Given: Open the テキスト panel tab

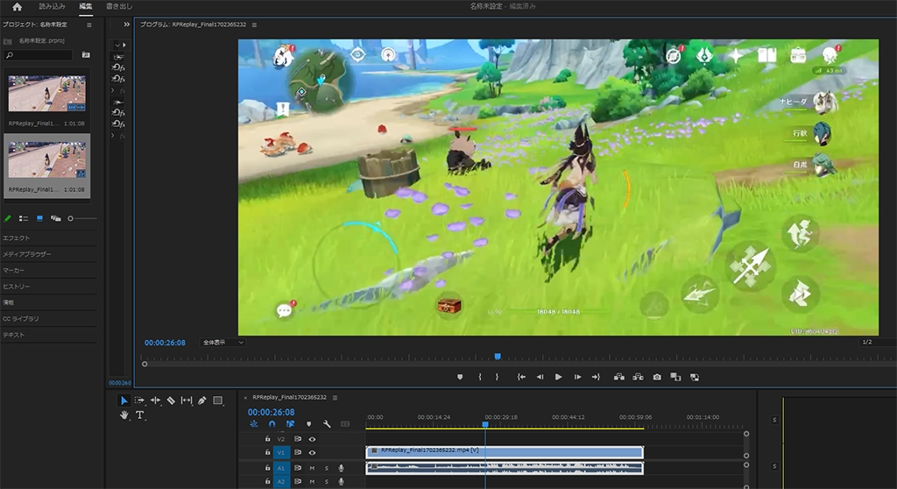Looking at the screenshot, I should pos(14,335).
